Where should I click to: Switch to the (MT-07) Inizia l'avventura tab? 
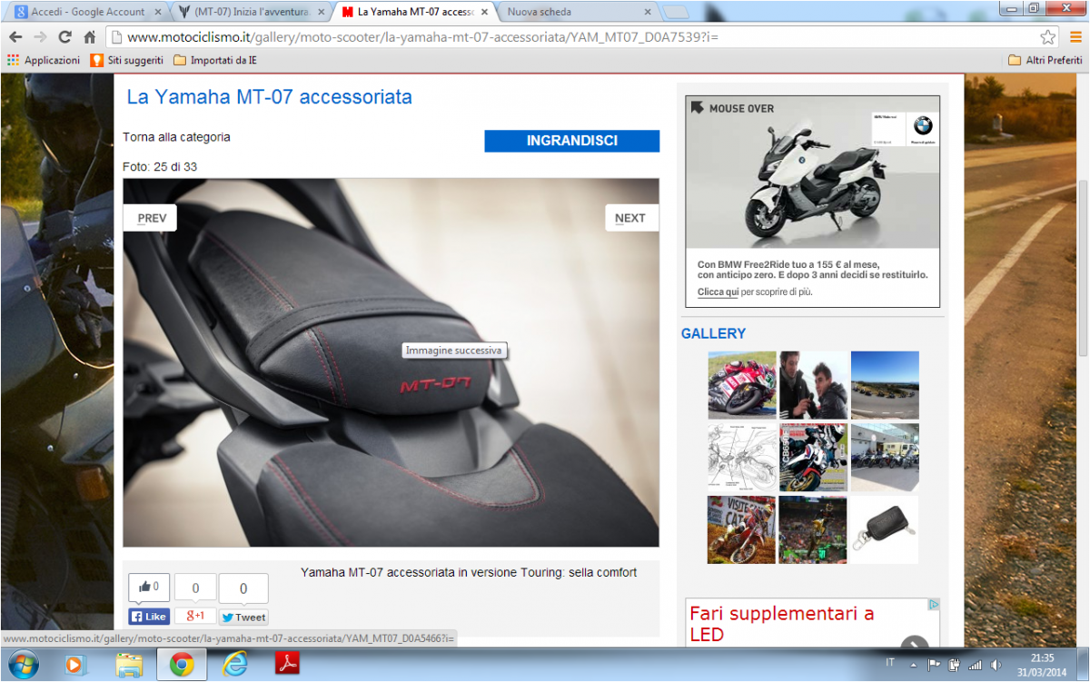point(251,12)
